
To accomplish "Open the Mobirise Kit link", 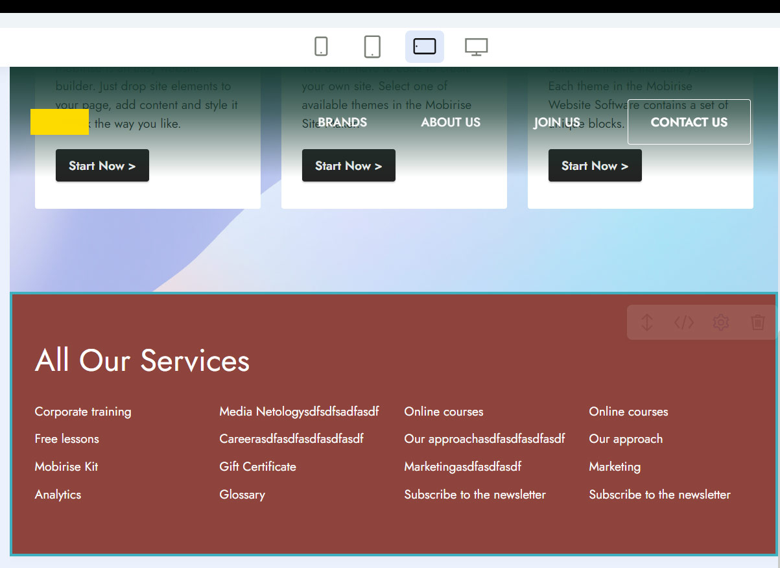I will 66,467.
